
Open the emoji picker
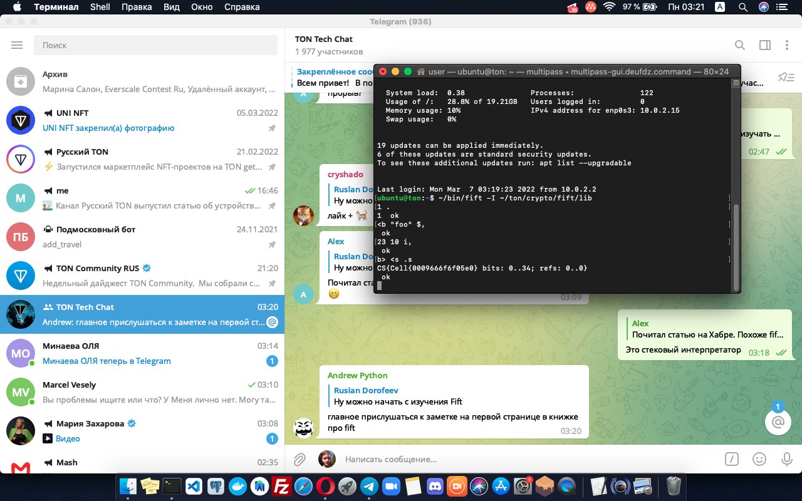click(759, 459)
